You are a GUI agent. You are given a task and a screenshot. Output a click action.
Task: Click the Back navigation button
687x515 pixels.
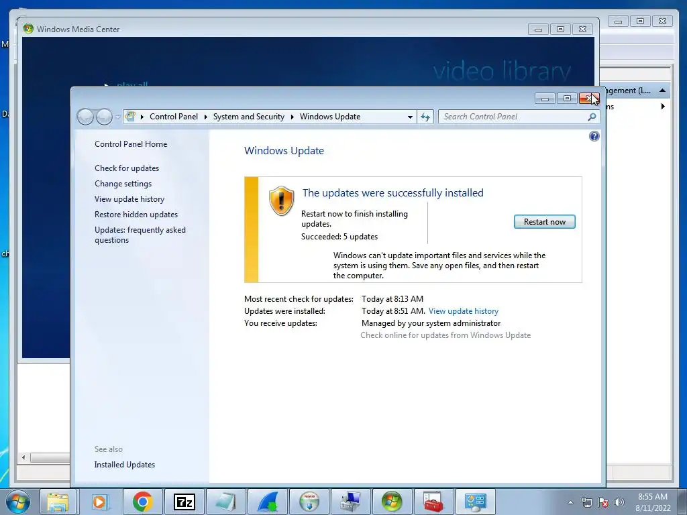85,117
